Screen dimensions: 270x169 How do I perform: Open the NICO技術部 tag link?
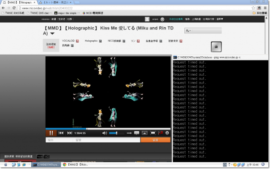click(114, 41)
